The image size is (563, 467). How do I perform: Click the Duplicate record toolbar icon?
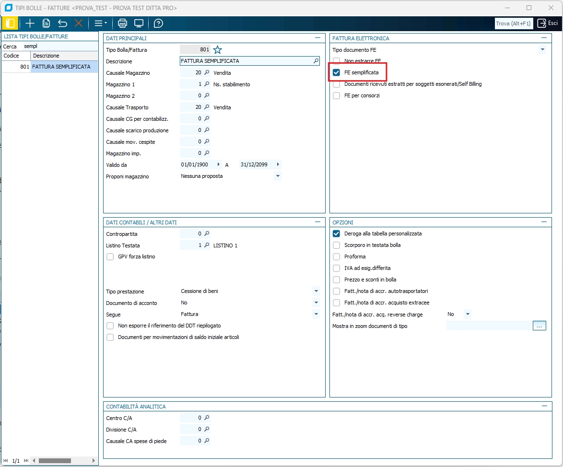47,23
